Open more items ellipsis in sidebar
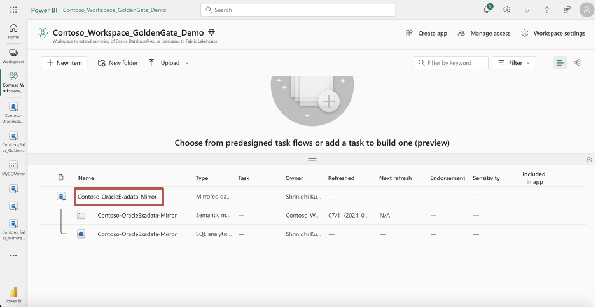This screenshot has height=308, width=598. 13,256
